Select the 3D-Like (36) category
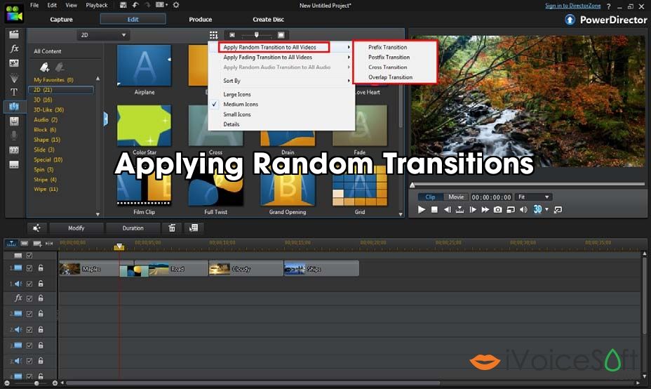The width and height of the screenshot is (651, 389). coord(48,110)
